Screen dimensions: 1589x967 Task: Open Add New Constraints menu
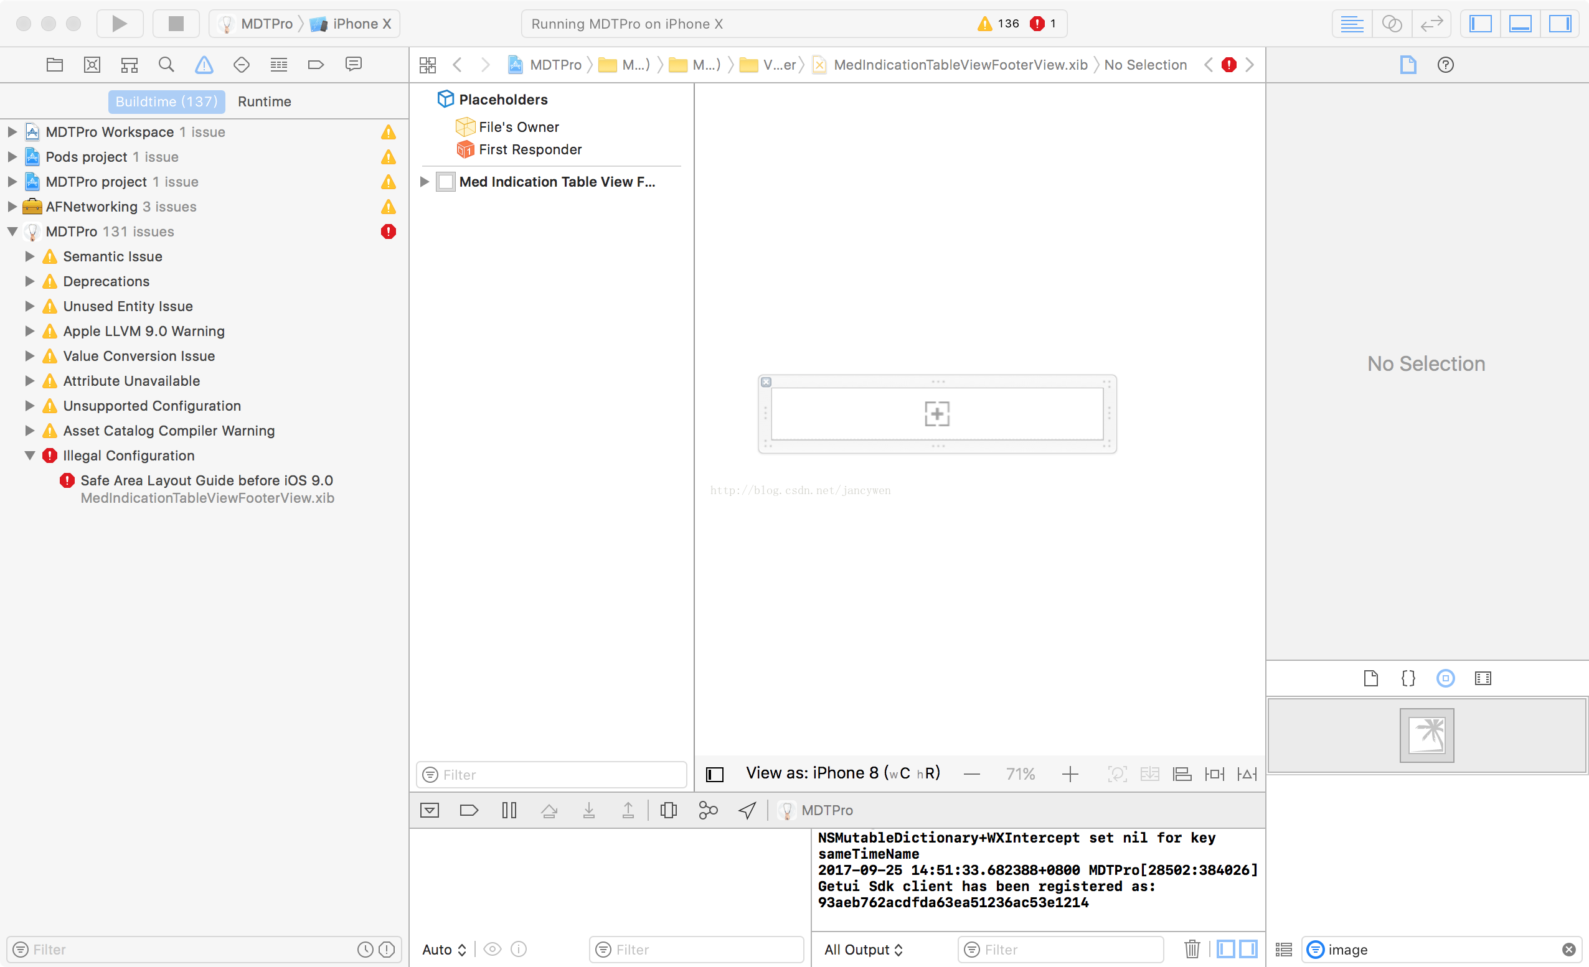coord(1214,773)
